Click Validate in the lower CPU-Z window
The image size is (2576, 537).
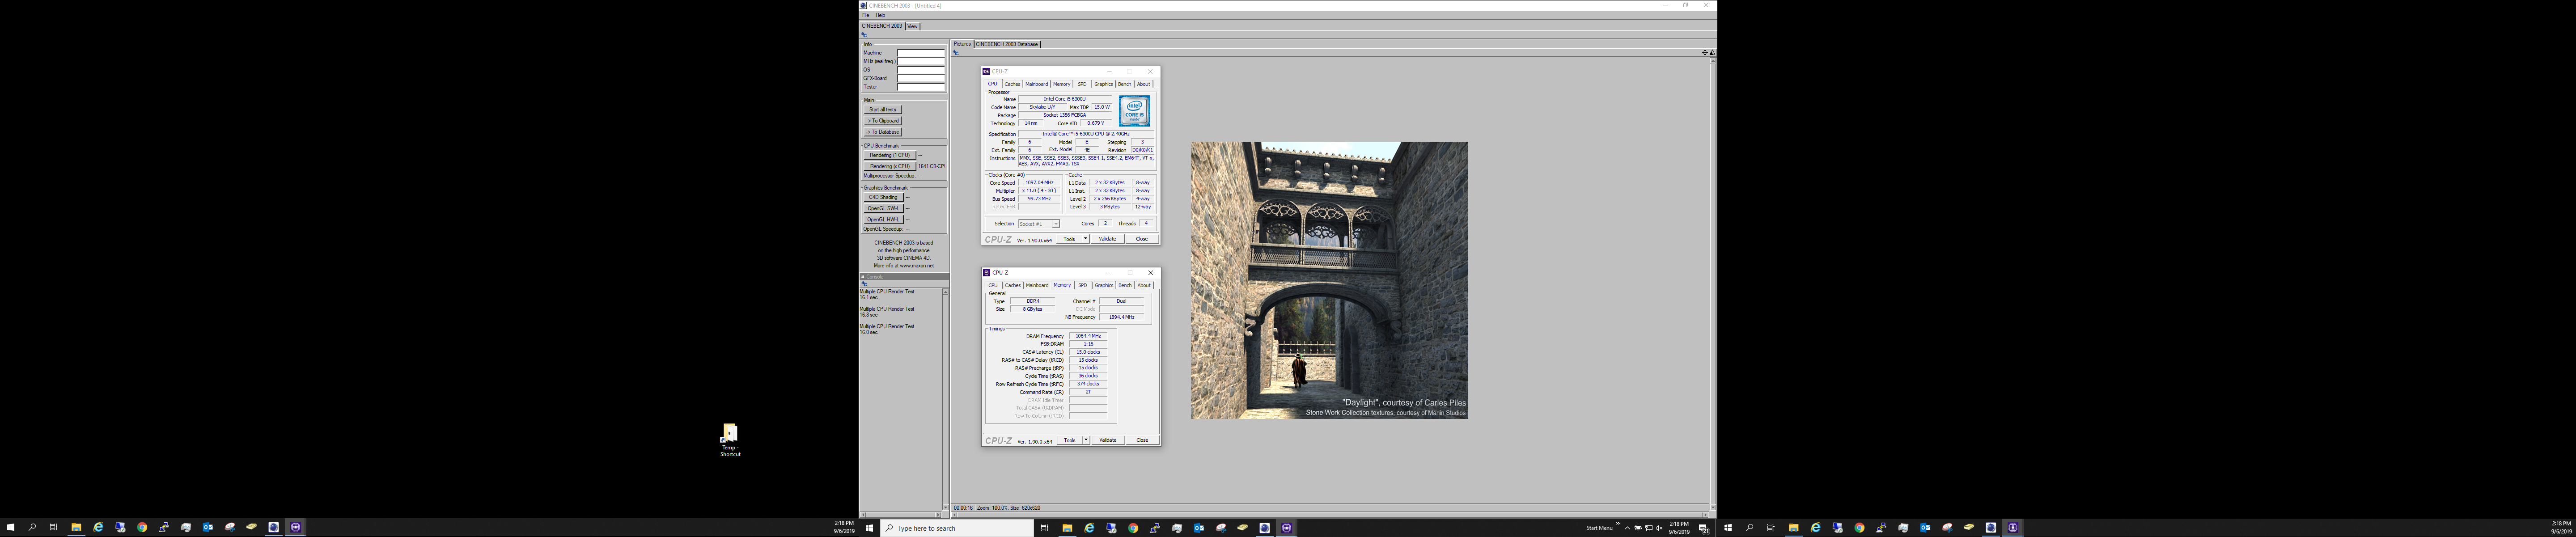coord(1108,440)
